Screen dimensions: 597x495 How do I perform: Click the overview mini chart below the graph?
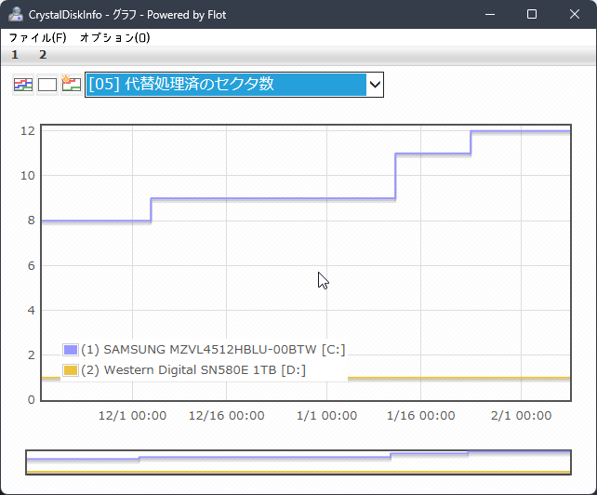[298, 462]
